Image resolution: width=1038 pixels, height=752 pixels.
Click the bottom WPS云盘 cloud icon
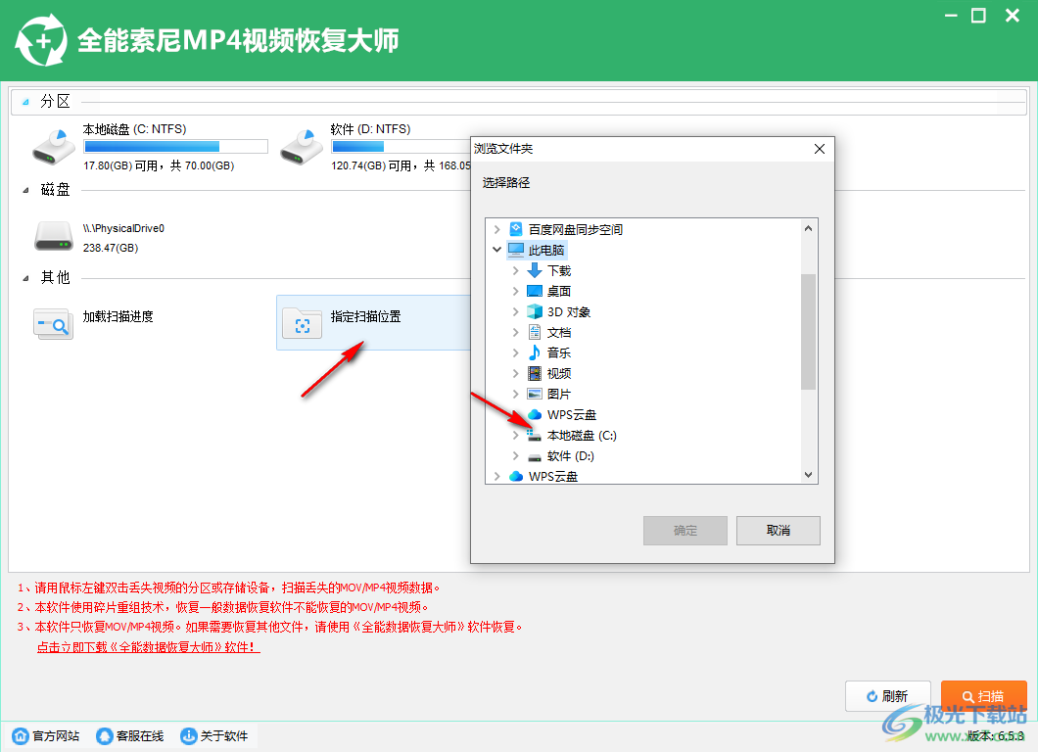(x=516, y=476)
